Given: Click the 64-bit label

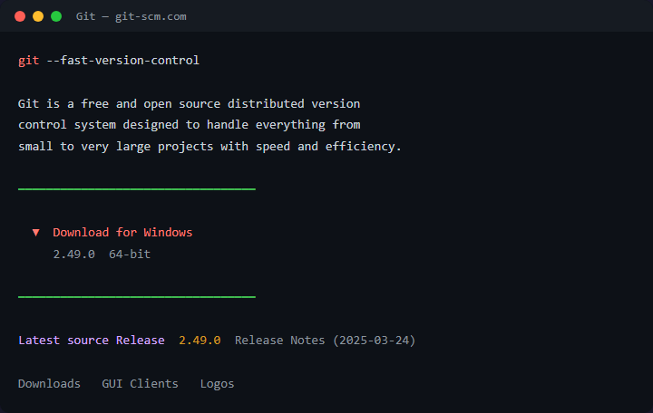Looking at the screenshot, I should pyautogui.click(x=130, y=255).
